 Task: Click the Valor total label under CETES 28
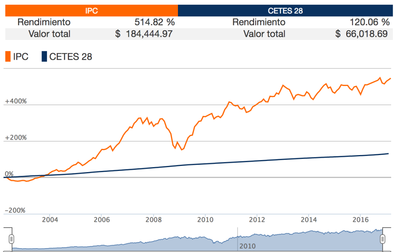click(264, 34)
